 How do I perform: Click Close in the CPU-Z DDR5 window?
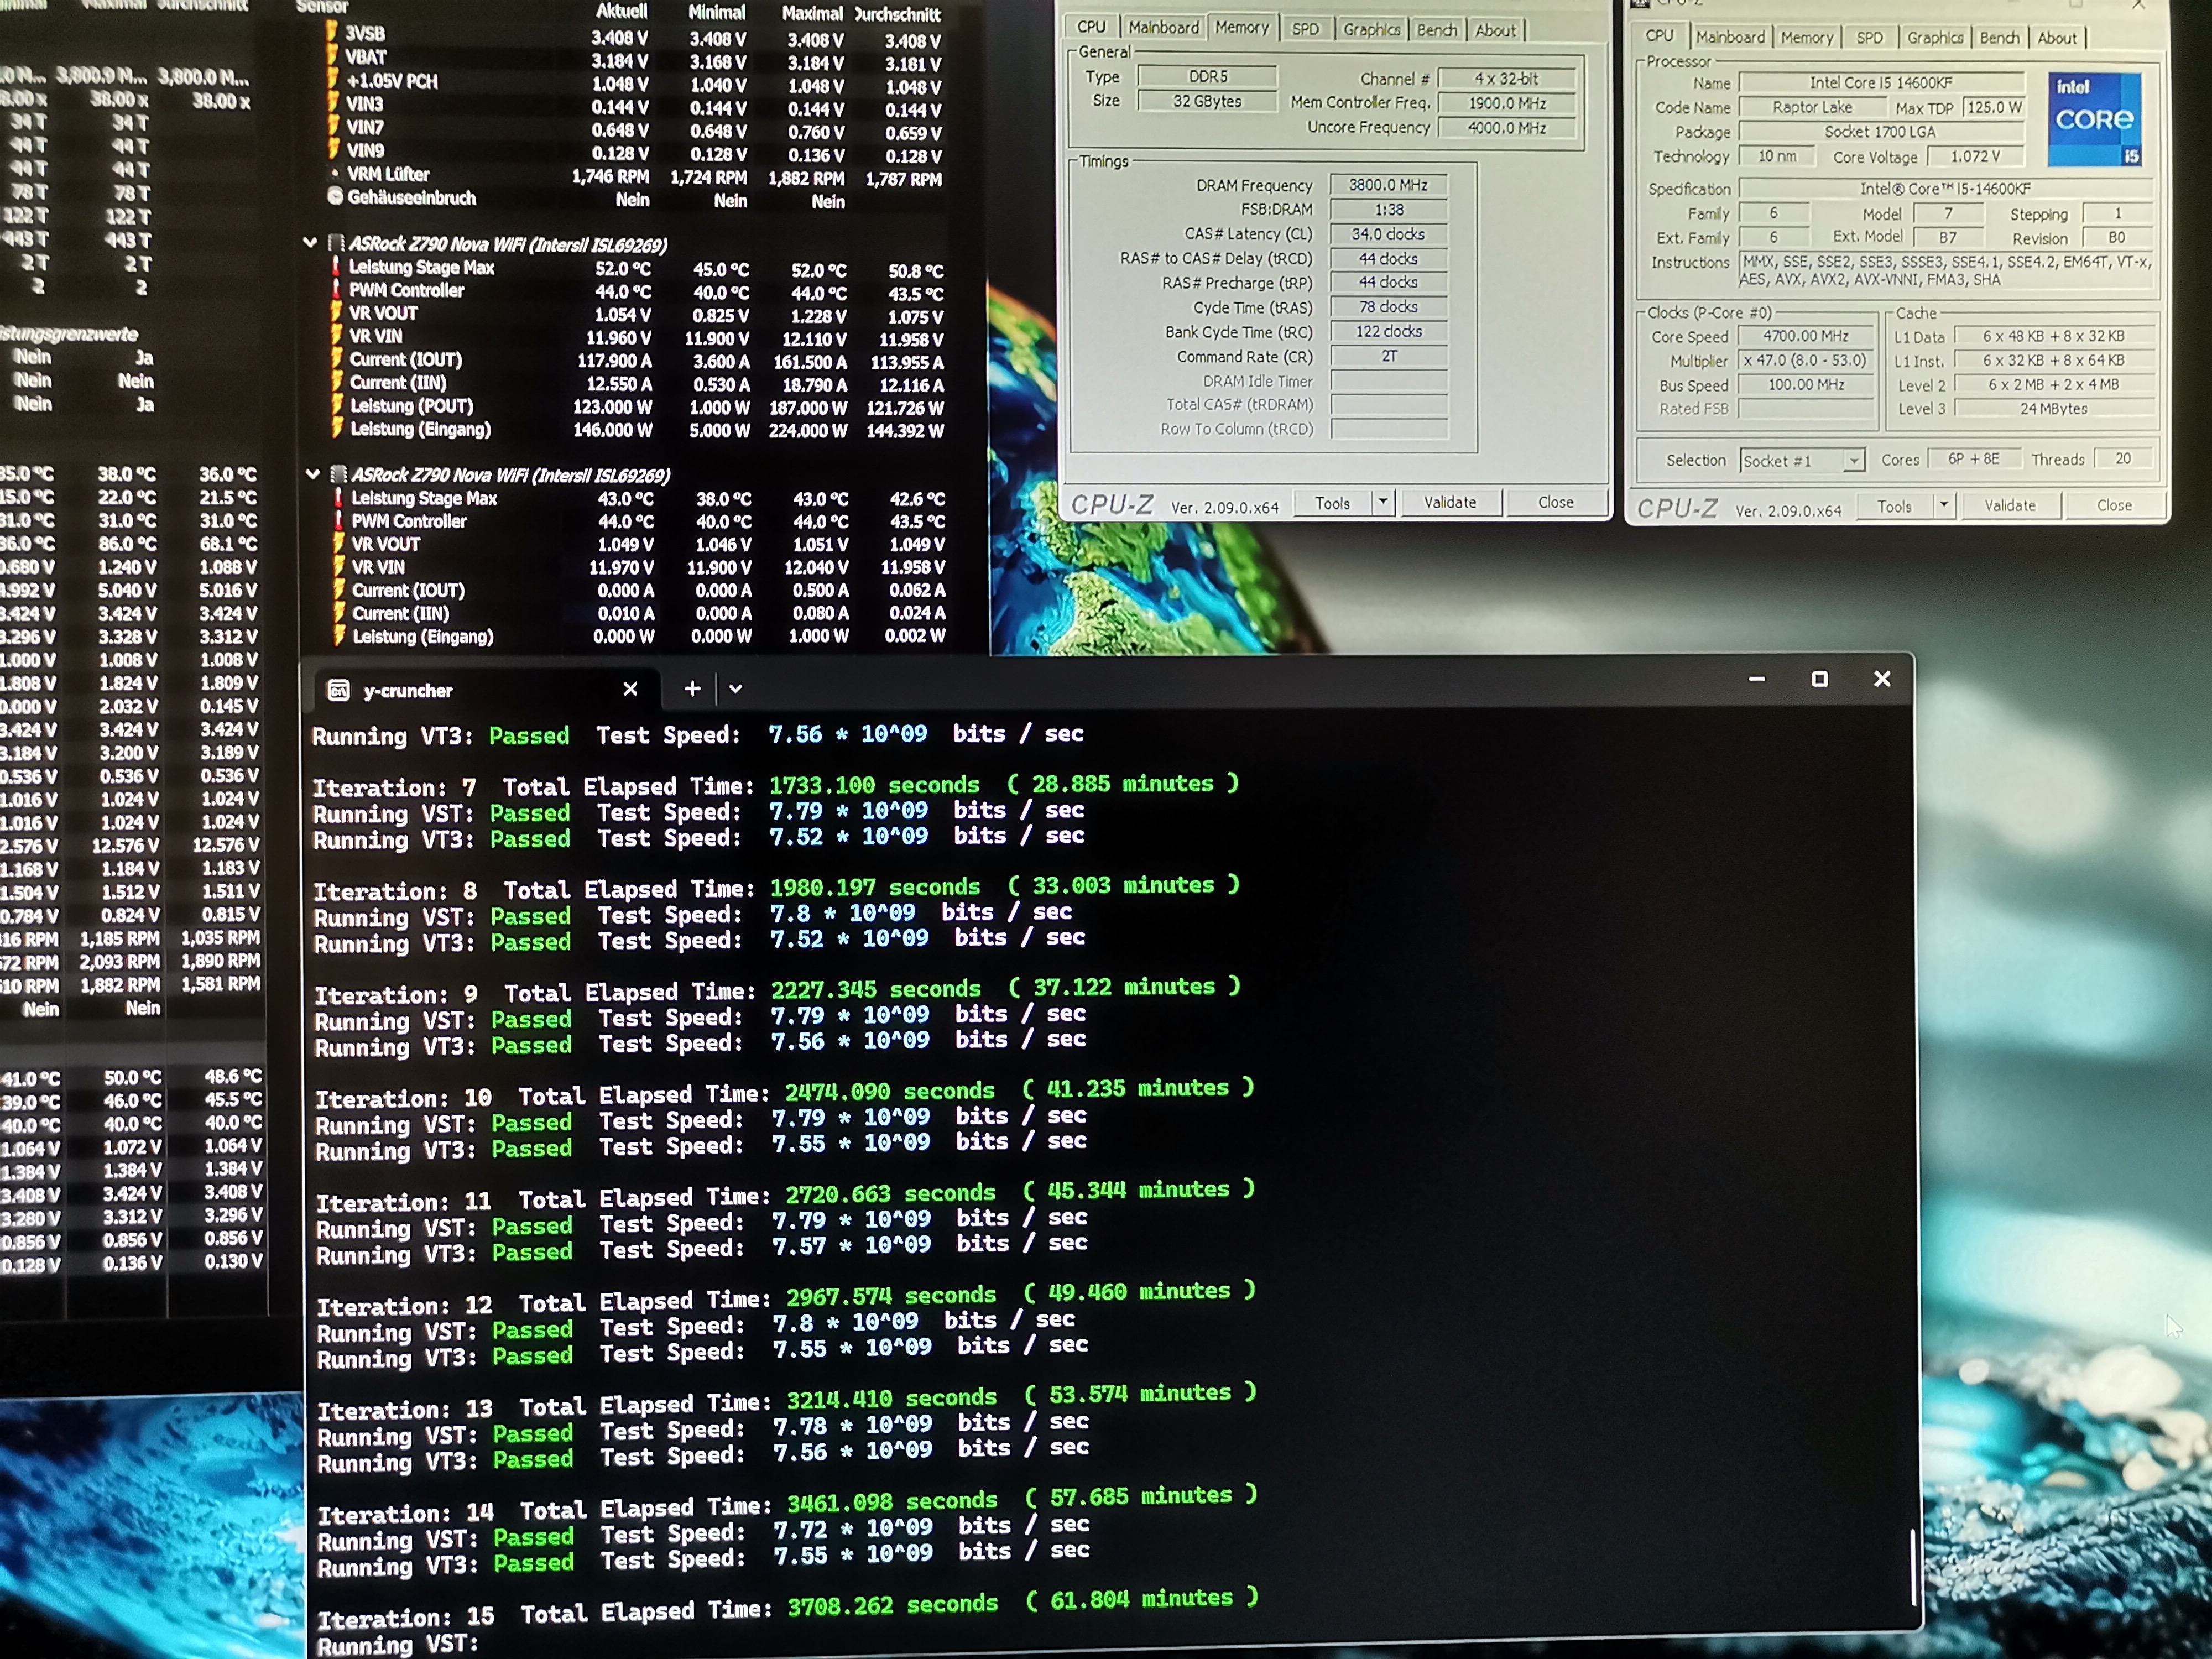[x=1555, y=502]
